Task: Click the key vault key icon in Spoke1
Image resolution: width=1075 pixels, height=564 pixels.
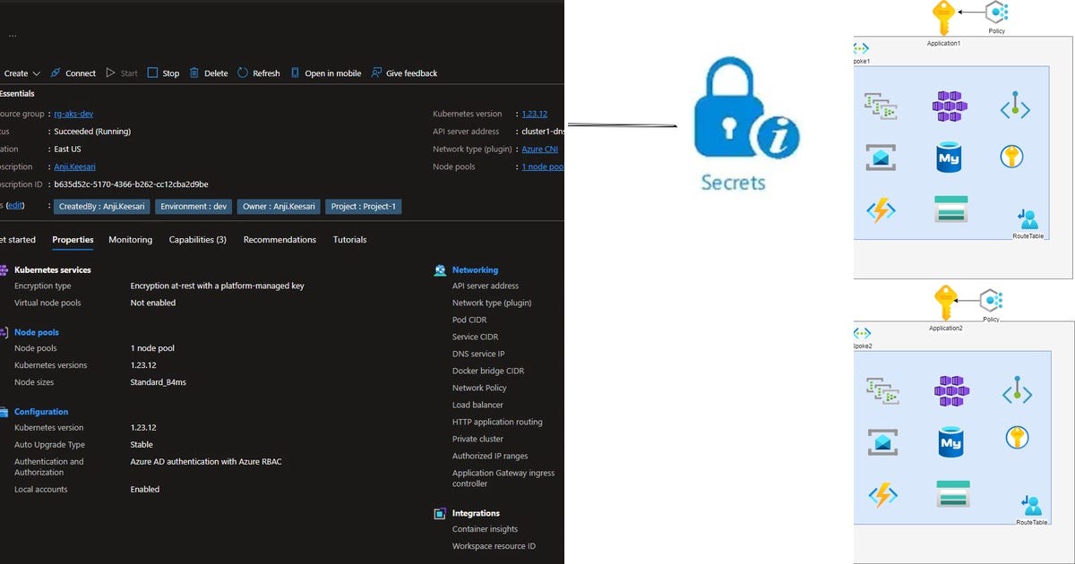Action: point(1011,156)
